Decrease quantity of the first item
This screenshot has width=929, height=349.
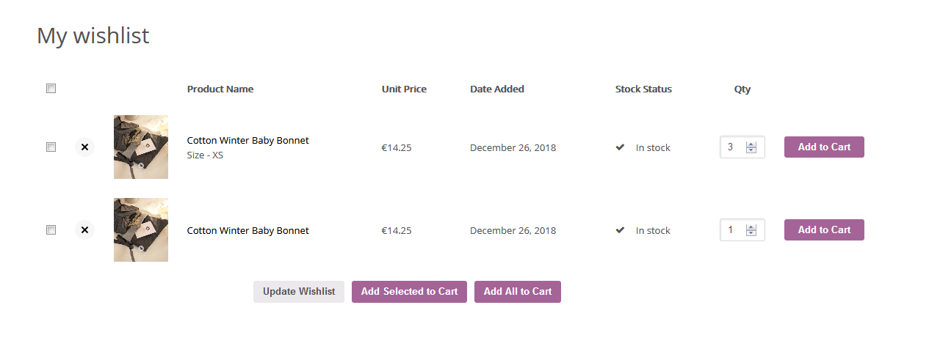751,150
